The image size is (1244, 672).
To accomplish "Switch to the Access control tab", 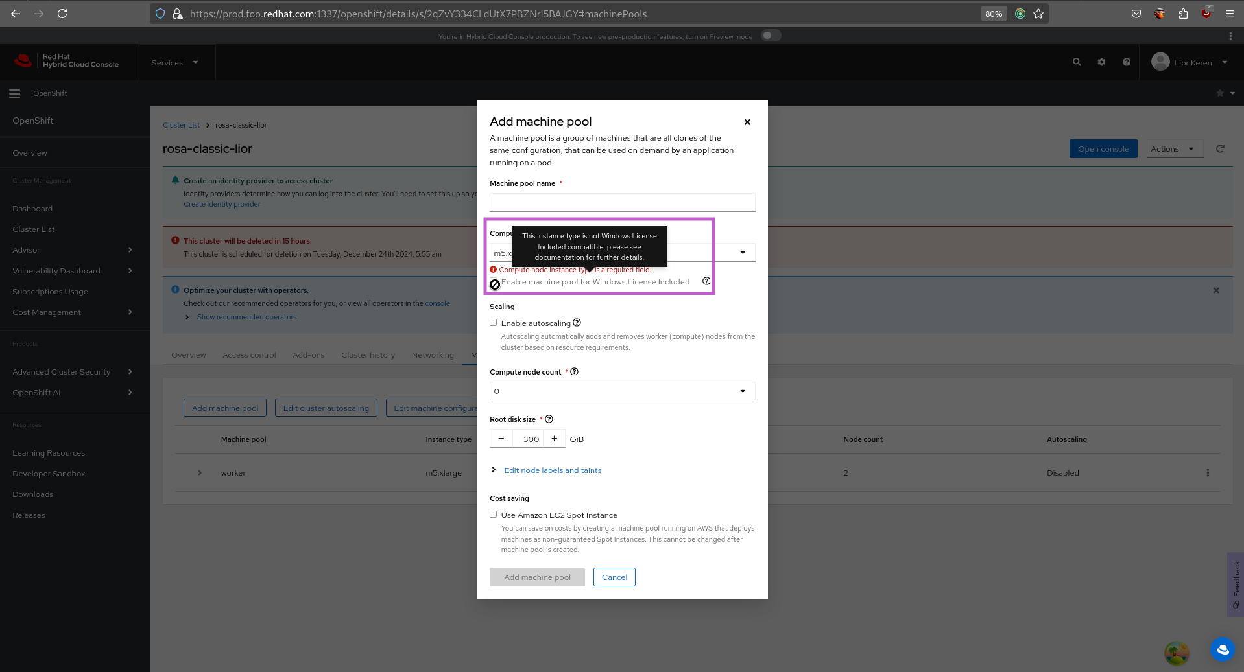I will tap(249, 355).
